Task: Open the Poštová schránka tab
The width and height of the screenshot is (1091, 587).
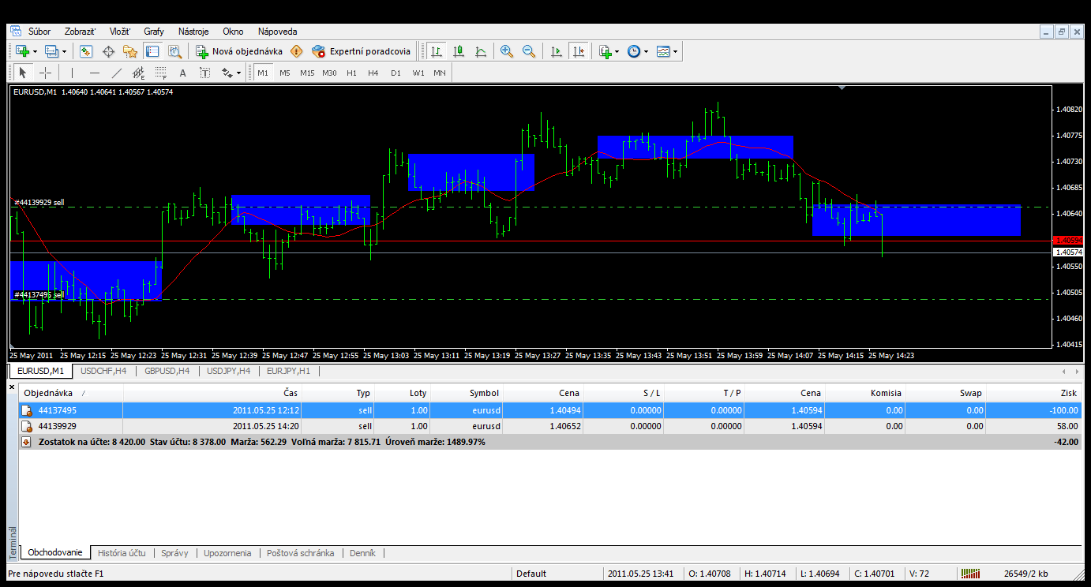Action: [301, 553]
